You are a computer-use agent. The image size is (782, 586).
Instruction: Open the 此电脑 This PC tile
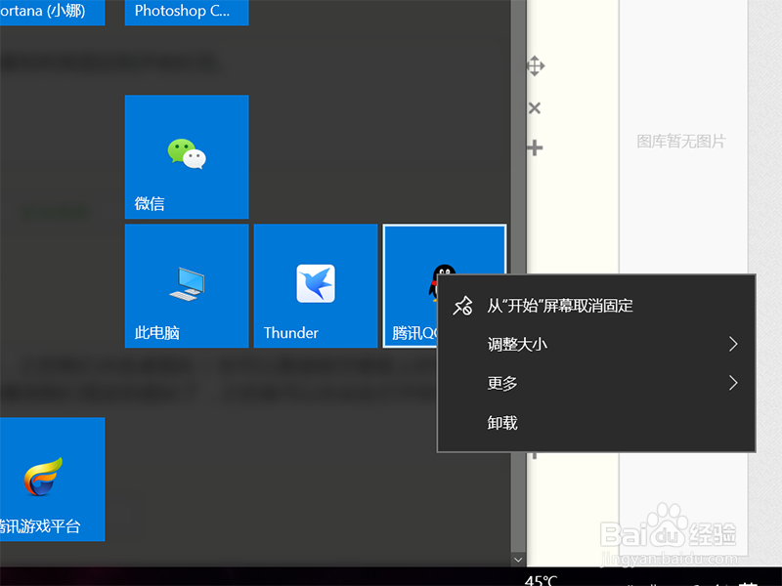click(x=187, y=285)
